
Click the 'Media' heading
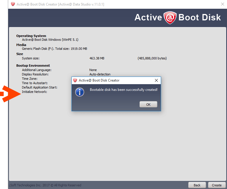click(21, 45)
